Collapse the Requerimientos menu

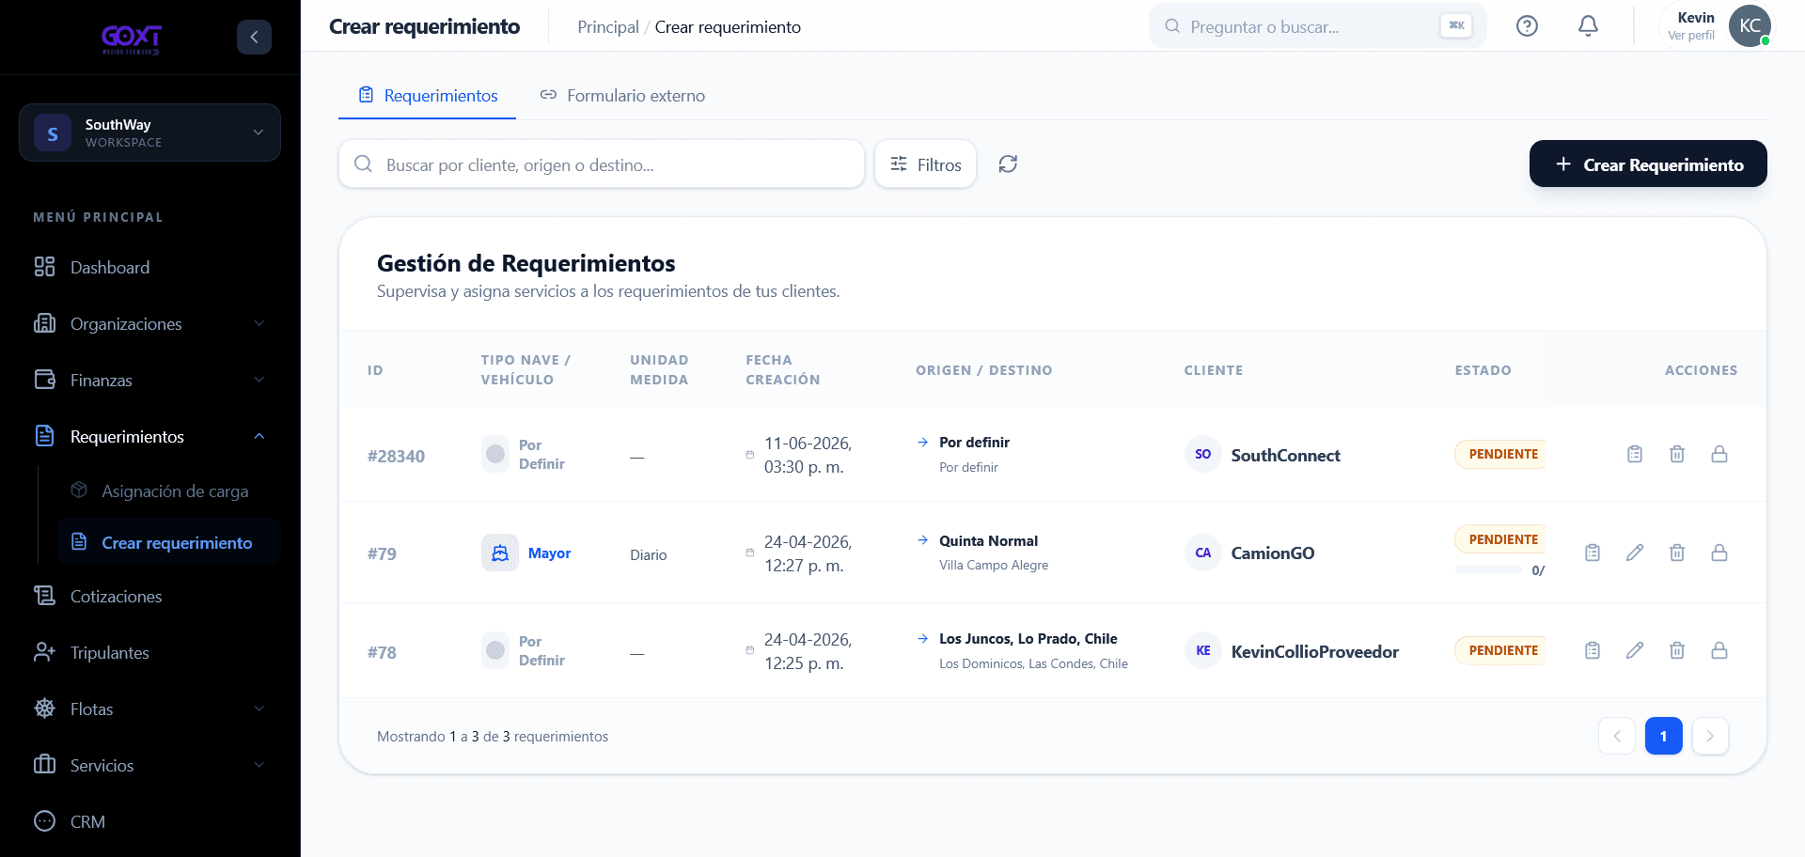(x=150, y=437)
